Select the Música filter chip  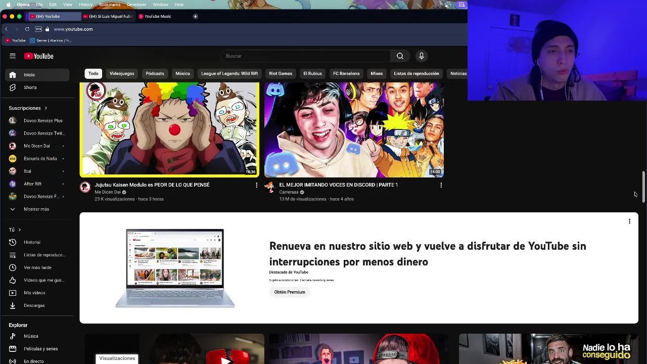pos(182,74)
